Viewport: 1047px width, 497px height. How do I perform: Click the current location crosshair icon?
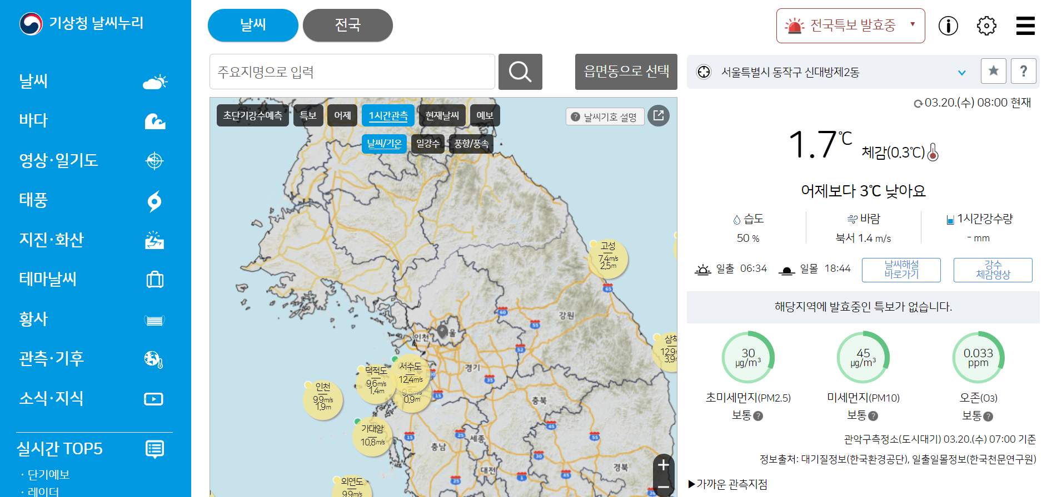tap(704, 72)
